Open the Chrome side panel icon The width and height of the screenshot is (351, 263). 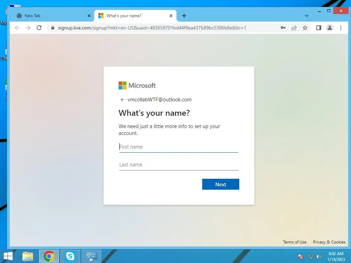[318, 28]
